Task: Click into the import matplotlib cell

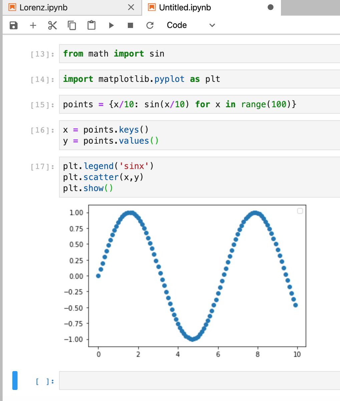Action: point(200,79)
